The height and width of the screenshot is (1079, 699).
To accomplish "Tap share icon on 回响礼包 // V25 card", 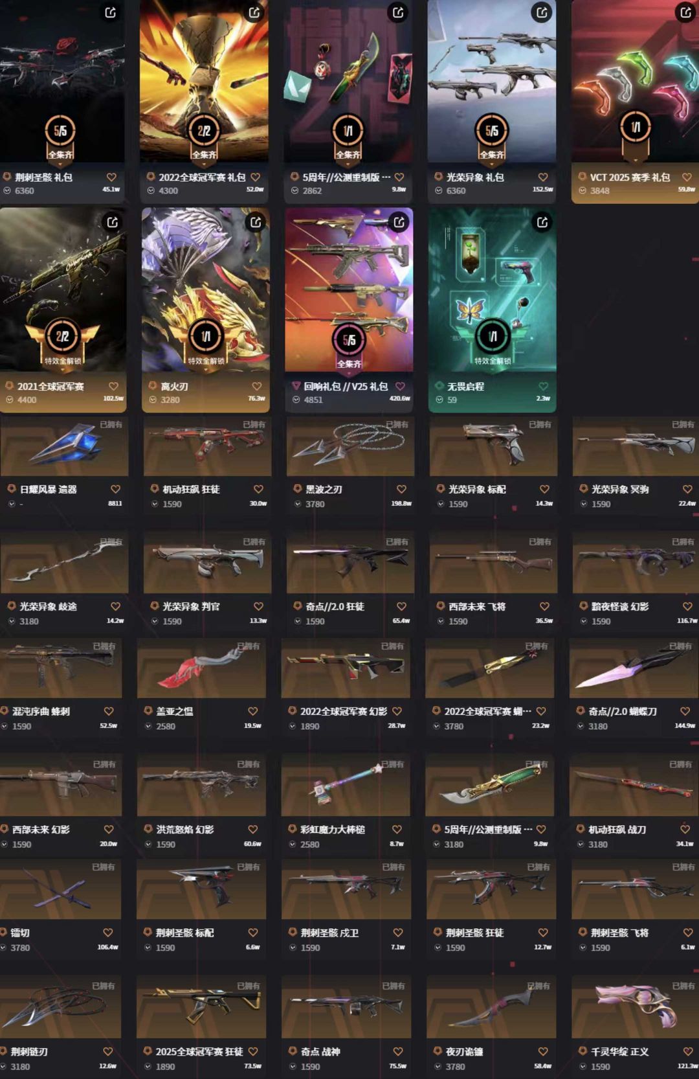I will [399, 222].
